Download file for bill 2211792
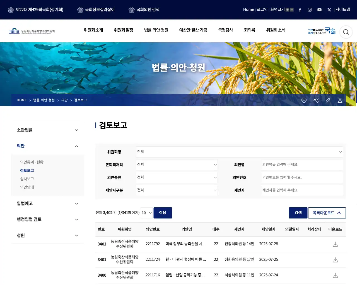This screenshot has height=285, width=357. click(x=335, y=244)
